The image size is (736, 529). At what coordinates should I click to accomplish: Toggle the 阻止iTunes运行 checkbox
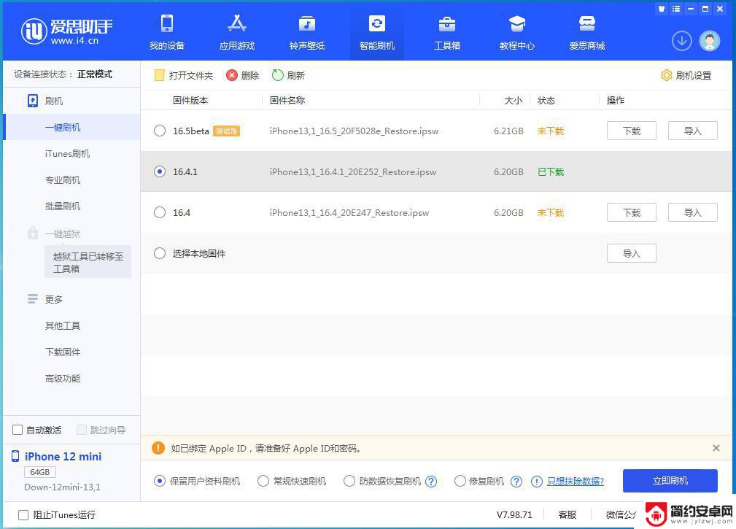coord(23,515)
